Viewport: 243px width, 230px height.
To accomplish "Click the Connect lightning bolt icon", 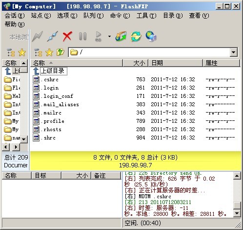I will [x=37, y=36].
